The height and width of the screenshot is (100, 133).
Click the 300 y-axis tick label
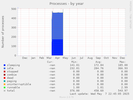[x=14, y=28]
